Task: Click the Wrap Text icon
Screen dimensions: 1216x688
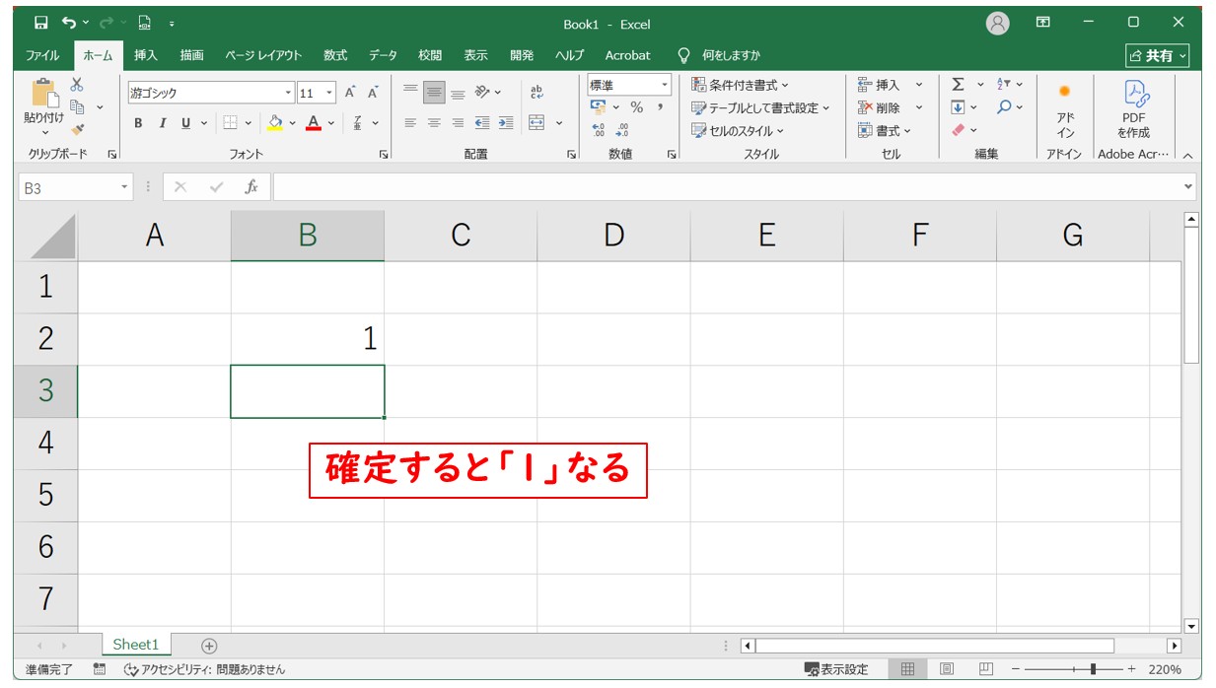Action: (x=536, y=93)
